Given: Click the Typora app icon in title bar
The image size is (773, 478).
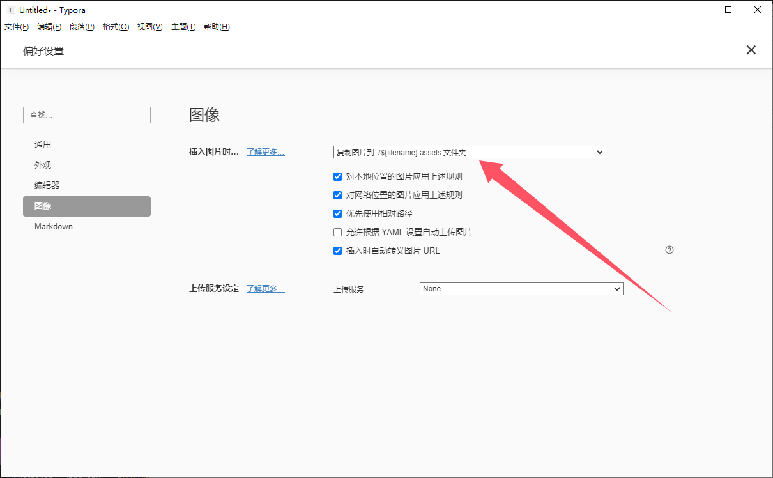Looking at the screenshot, I should click(10, 10).
